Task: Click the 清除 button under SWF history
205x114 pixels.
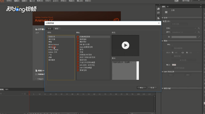Action: pos(188,75)
